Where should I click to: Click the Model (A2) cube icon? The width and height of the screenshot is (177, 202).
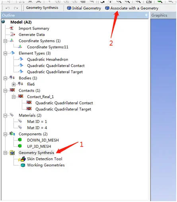tap(3, 22)
